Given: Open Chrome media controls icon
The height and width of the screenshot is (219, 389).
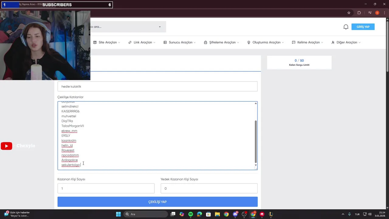Looking at the screenshot, I should [x=370, y=13].
